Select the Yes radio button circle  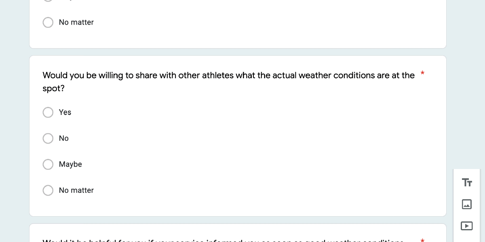coord(48,112)
